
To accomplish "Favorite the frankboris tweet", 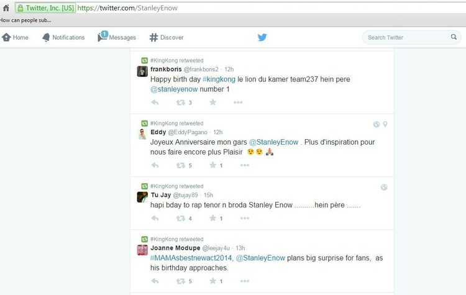I will [212, 102].
